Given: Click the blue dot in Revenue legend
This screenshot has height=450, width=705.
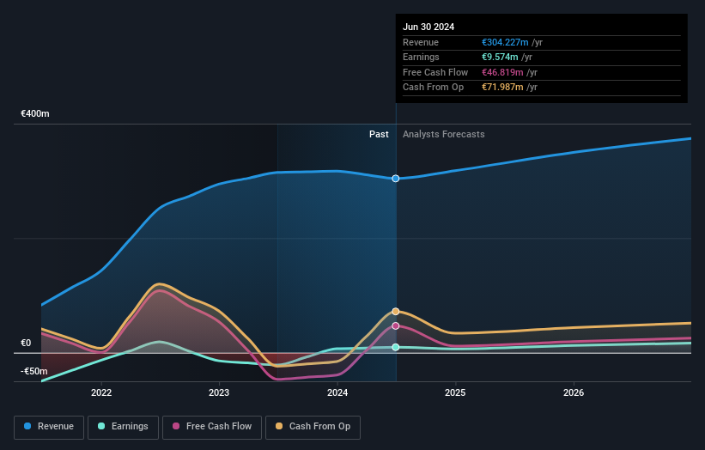Looking at the screenshot, I should 27,426.
